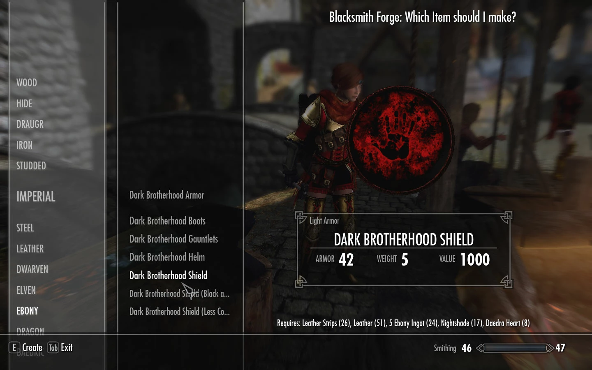
Task: Click left arrow of Smithing progress bar
Action: tap(480, 348)
